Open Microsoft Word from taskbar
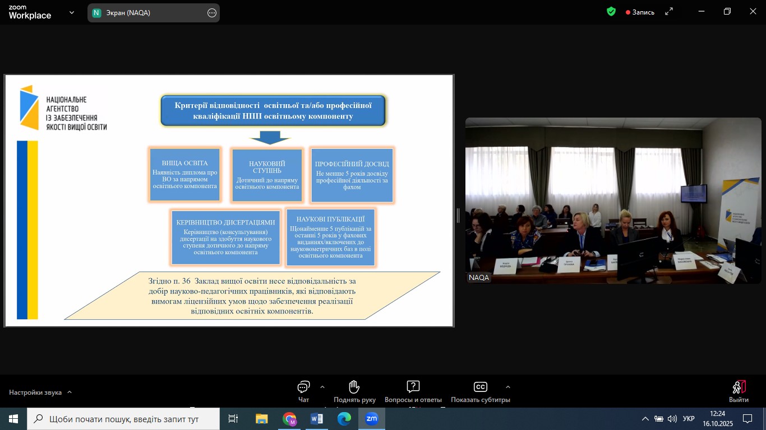 point(316,419)
